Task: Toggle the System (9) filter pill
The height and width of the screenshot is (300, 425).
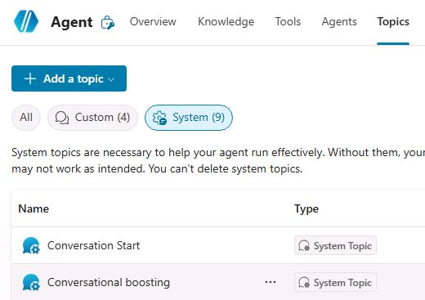Action: click(189, 118)
